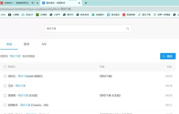Open the 轰炸机 bookmark icon
This screenshot has height=114, width=179.
64,15
